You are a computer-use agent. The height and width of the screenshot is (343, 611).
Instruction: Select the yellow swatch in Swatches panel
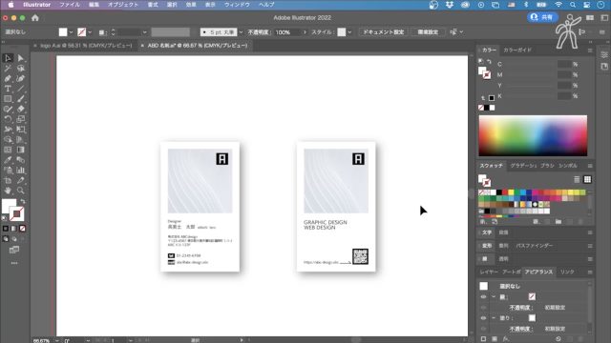511,192
